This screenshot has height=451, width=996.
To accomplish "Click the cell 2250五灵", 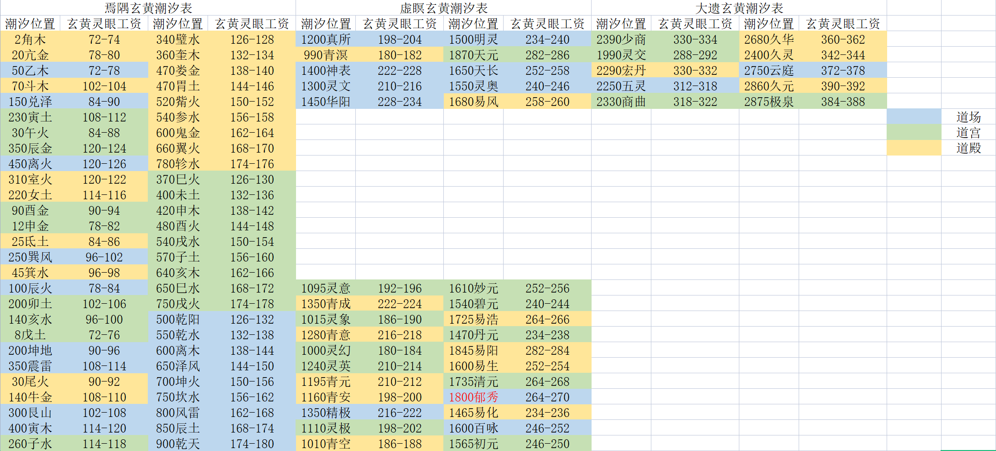I will pyautogui.click(x=621, y=86).
